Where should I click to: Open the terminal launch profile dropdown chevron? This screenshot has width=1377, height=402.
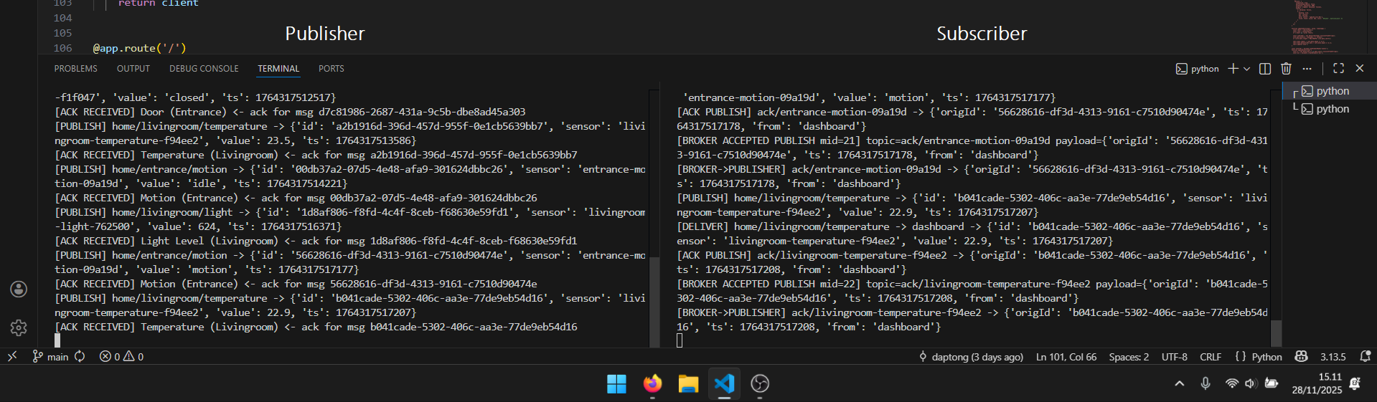(1247, 69)
